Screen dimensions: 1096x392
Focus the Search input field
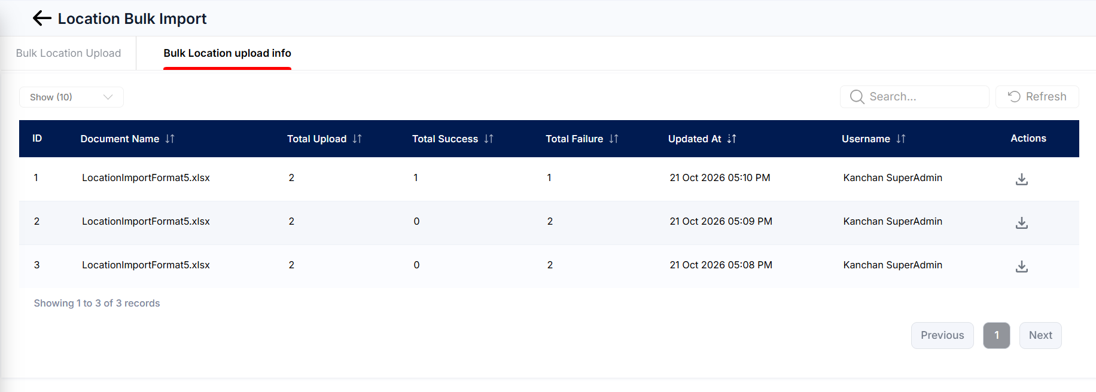coord(915,97)
